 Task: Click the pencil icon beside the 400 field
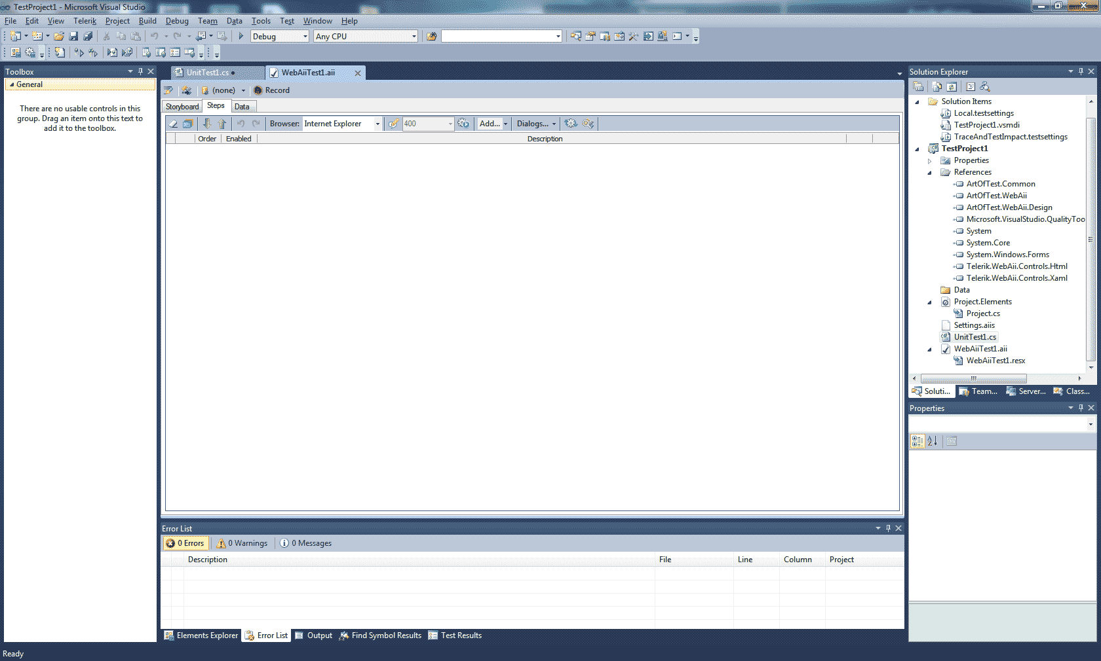(x=393, y=124)
